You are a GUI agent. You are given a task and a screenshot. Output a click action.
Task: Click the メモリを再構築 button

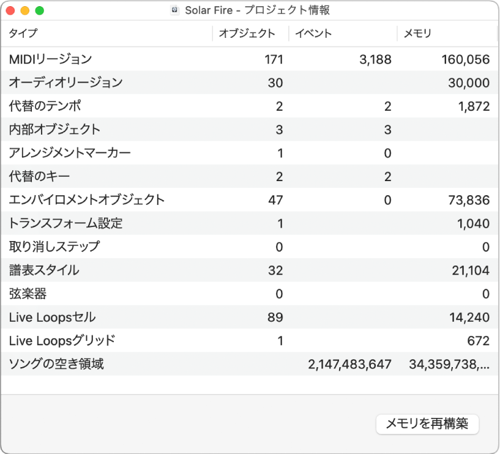(427, 424)
